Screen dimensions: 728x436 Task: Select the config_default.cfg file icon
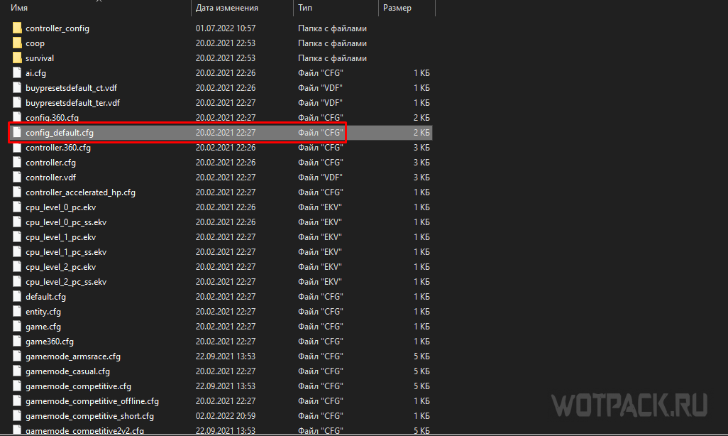click(18, 133)
